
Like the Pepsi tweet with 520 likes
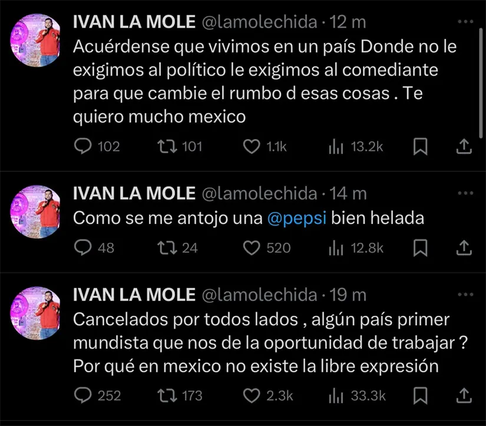[x=253, y=248]
